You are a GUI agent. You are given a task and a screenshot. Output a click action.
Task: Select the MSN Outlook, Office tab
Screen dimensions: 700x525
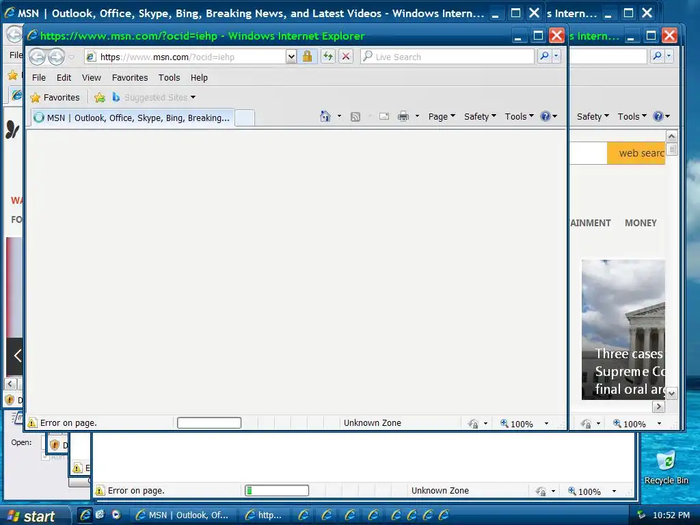[x=133, y=118]
